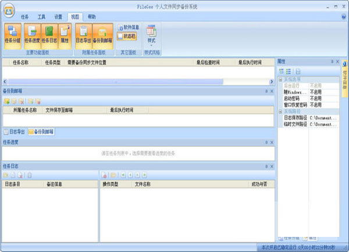Screen dimensions: 349x252
Task: Close the 任务进度 panel
Action: pyautogui.click(x=272, y=142)
